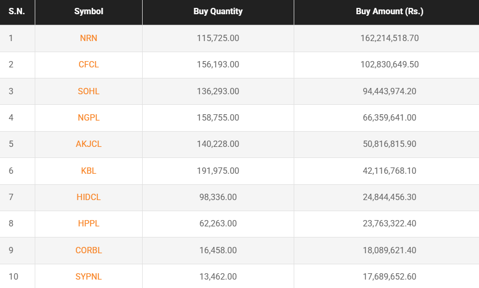Click serial number 6 in KBL row
The image size is (479, 288).
(11, 171)
